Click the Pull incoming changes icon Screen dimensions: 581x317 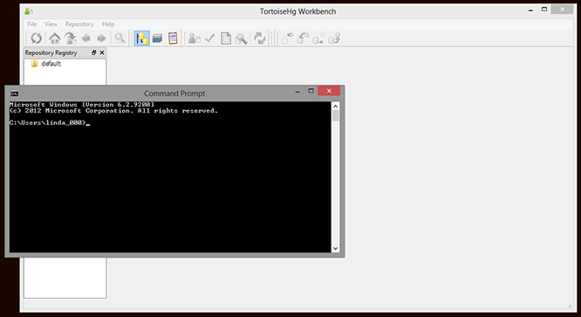[303, 38]
